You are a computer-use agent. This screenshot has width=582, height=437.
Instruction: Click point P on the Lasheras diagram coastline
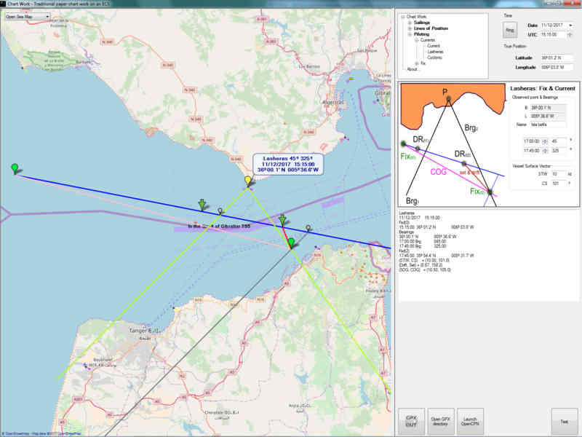(x=450, y=98)
